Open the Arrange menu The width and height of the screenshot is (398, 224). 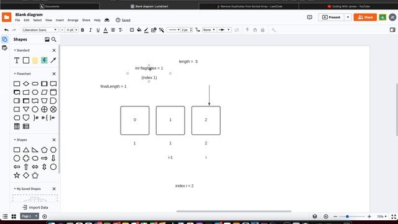pyautogui.click(x=73, y=20)
